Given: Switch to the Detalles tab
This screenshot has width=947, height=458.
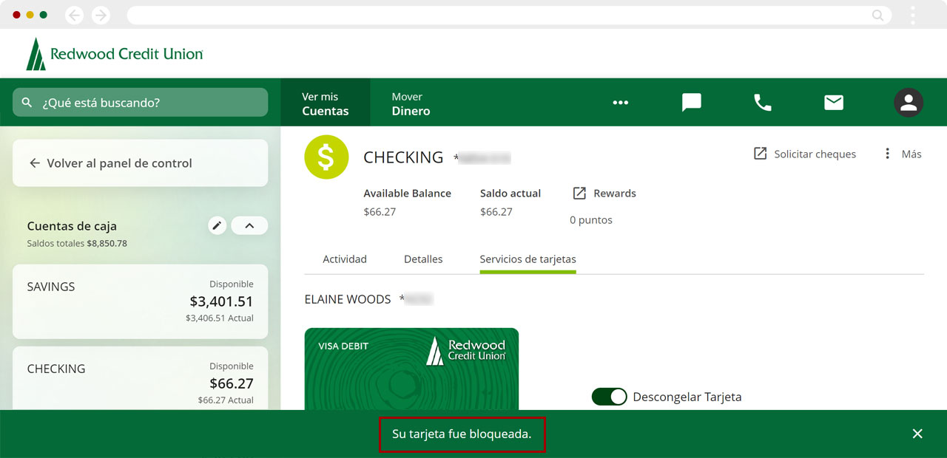Looking at the screenshot, I should pos(423,259).
